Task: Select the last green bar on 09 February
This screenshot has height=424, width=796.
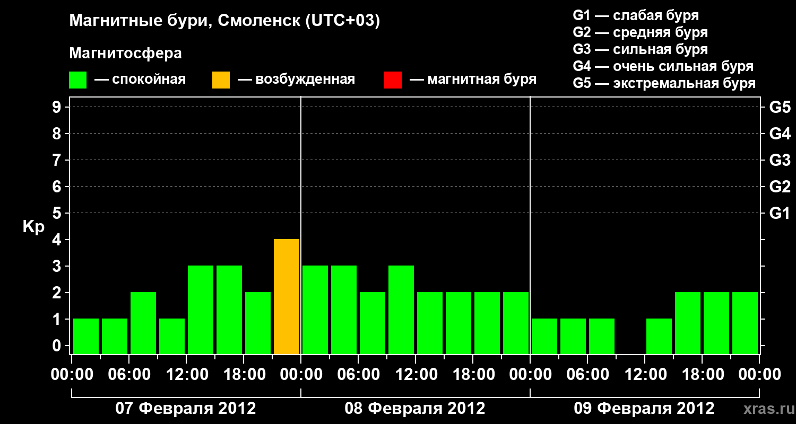Action: tap(745, 323)
